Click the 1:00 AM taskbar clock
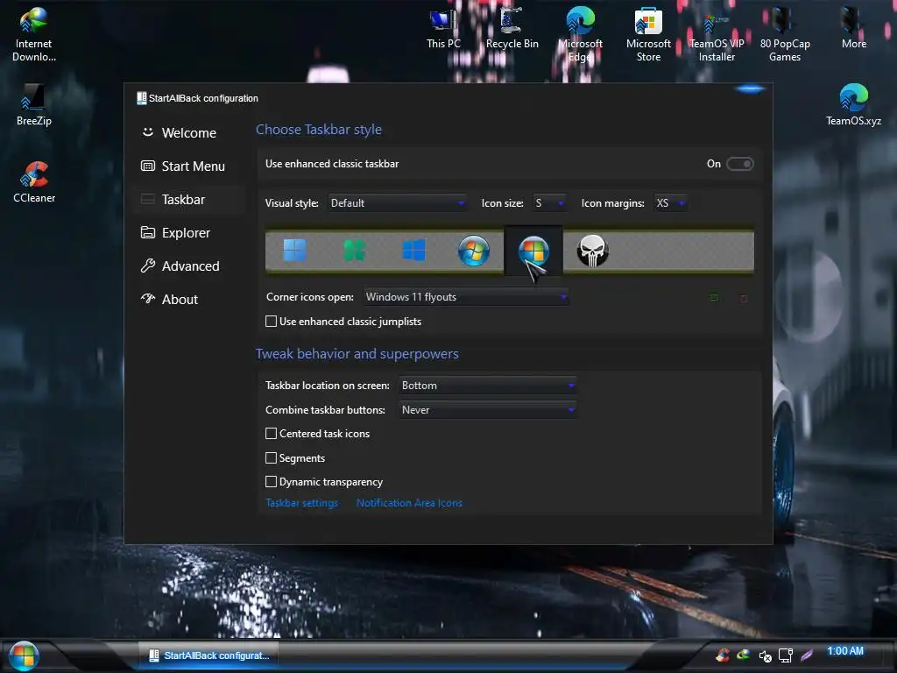The width and height of the screenshot is (897, 673). (x=845, y=651)
